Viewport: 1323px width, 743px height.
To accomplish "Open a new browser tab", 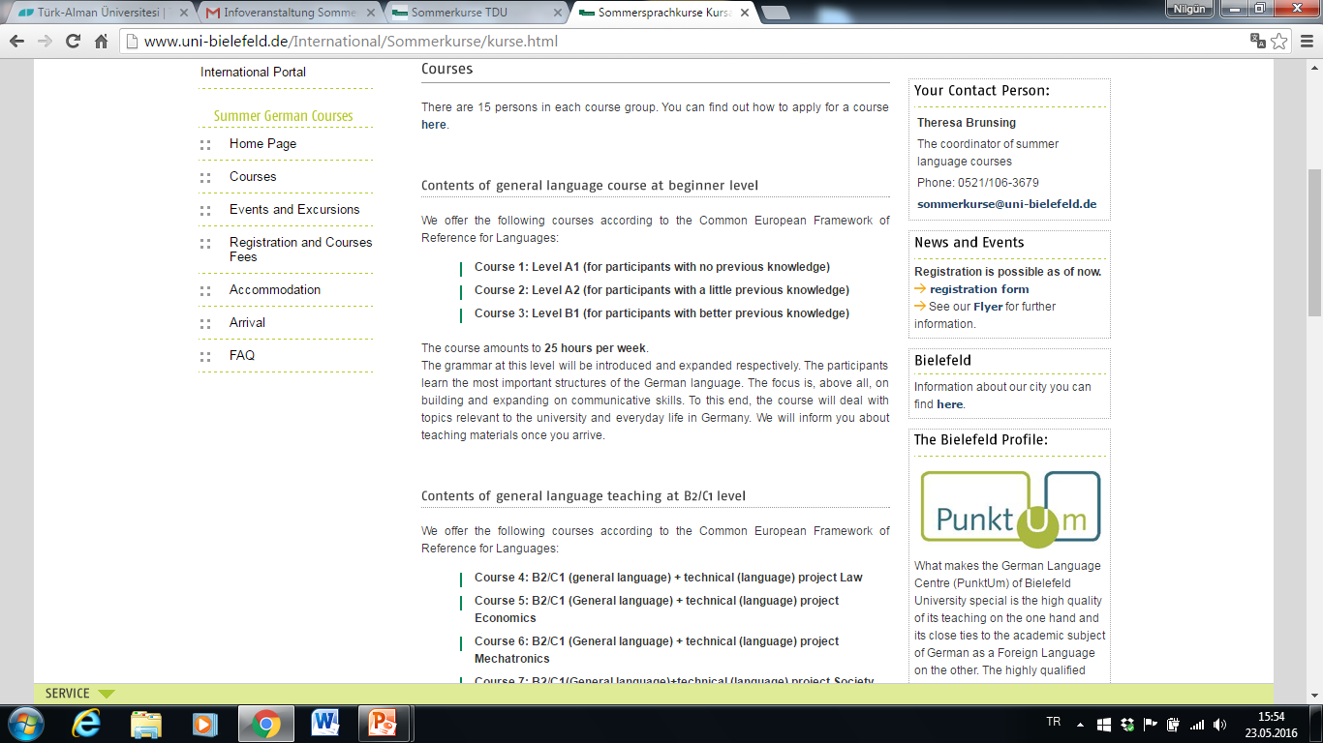I will pyautogui.click(x=776, y=13).
